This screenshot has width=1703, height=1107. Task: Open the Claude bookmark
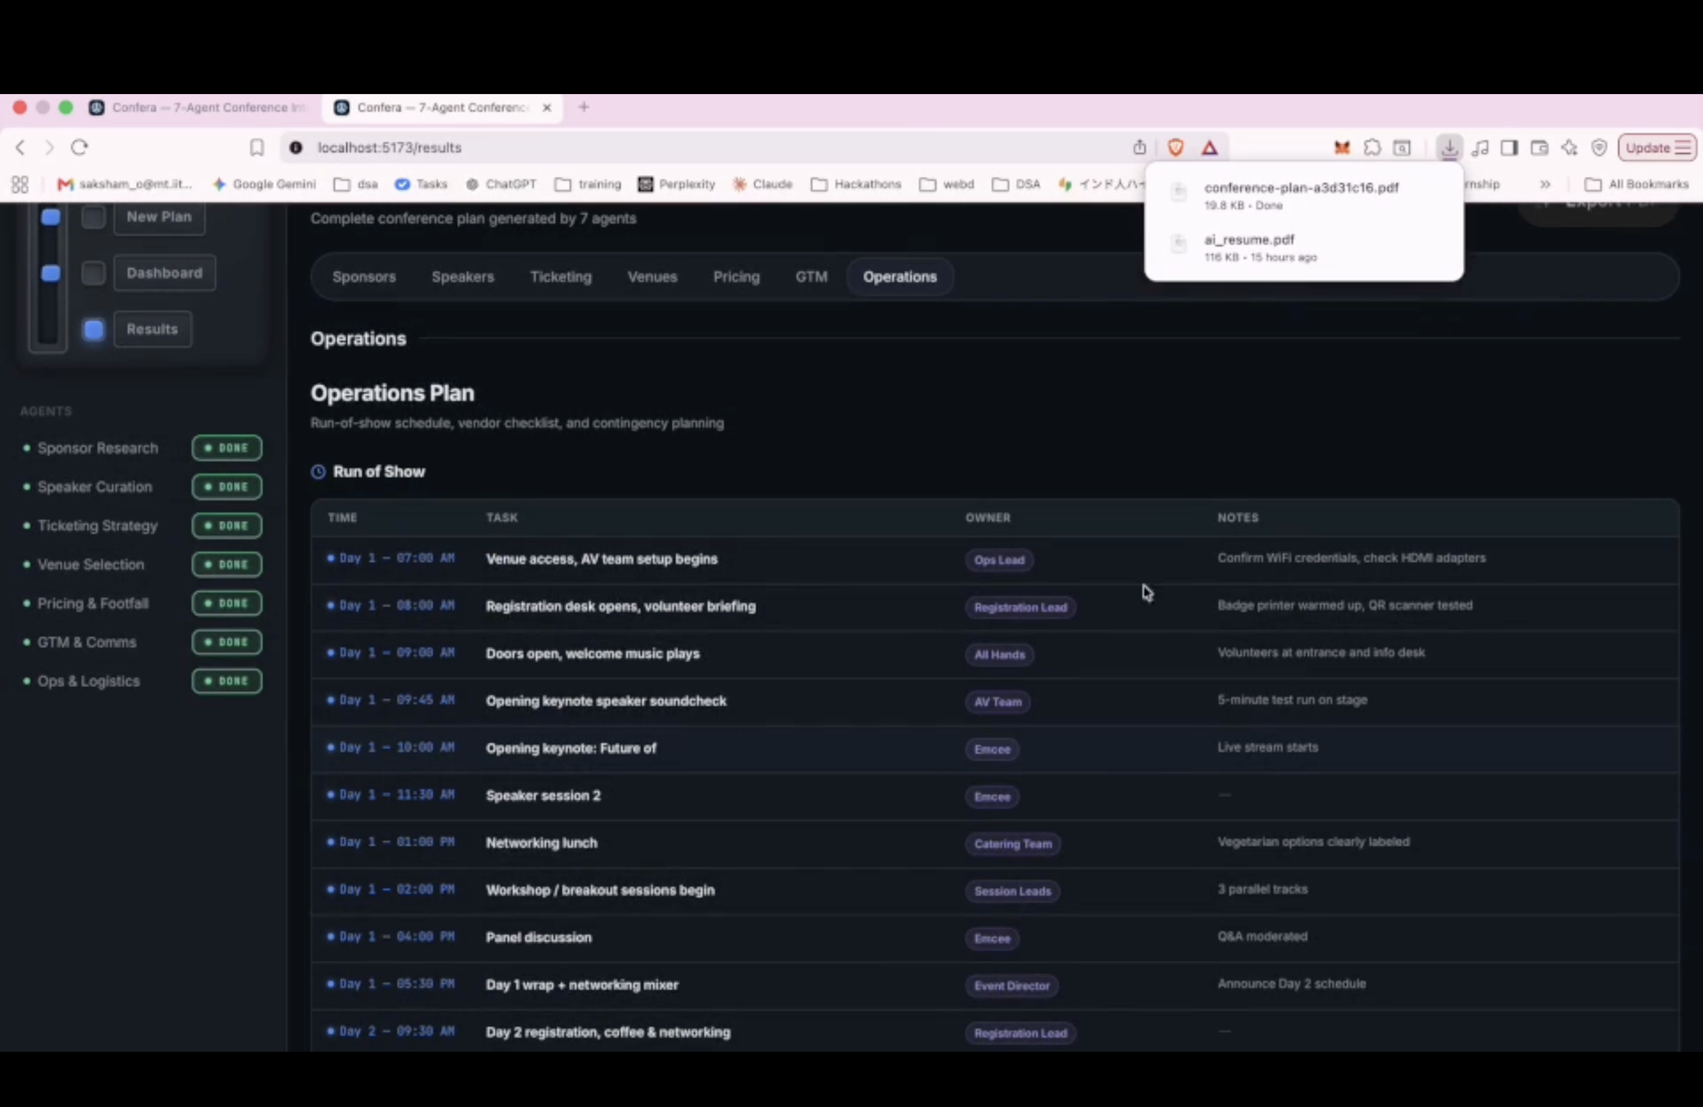[x=763, y=185]
